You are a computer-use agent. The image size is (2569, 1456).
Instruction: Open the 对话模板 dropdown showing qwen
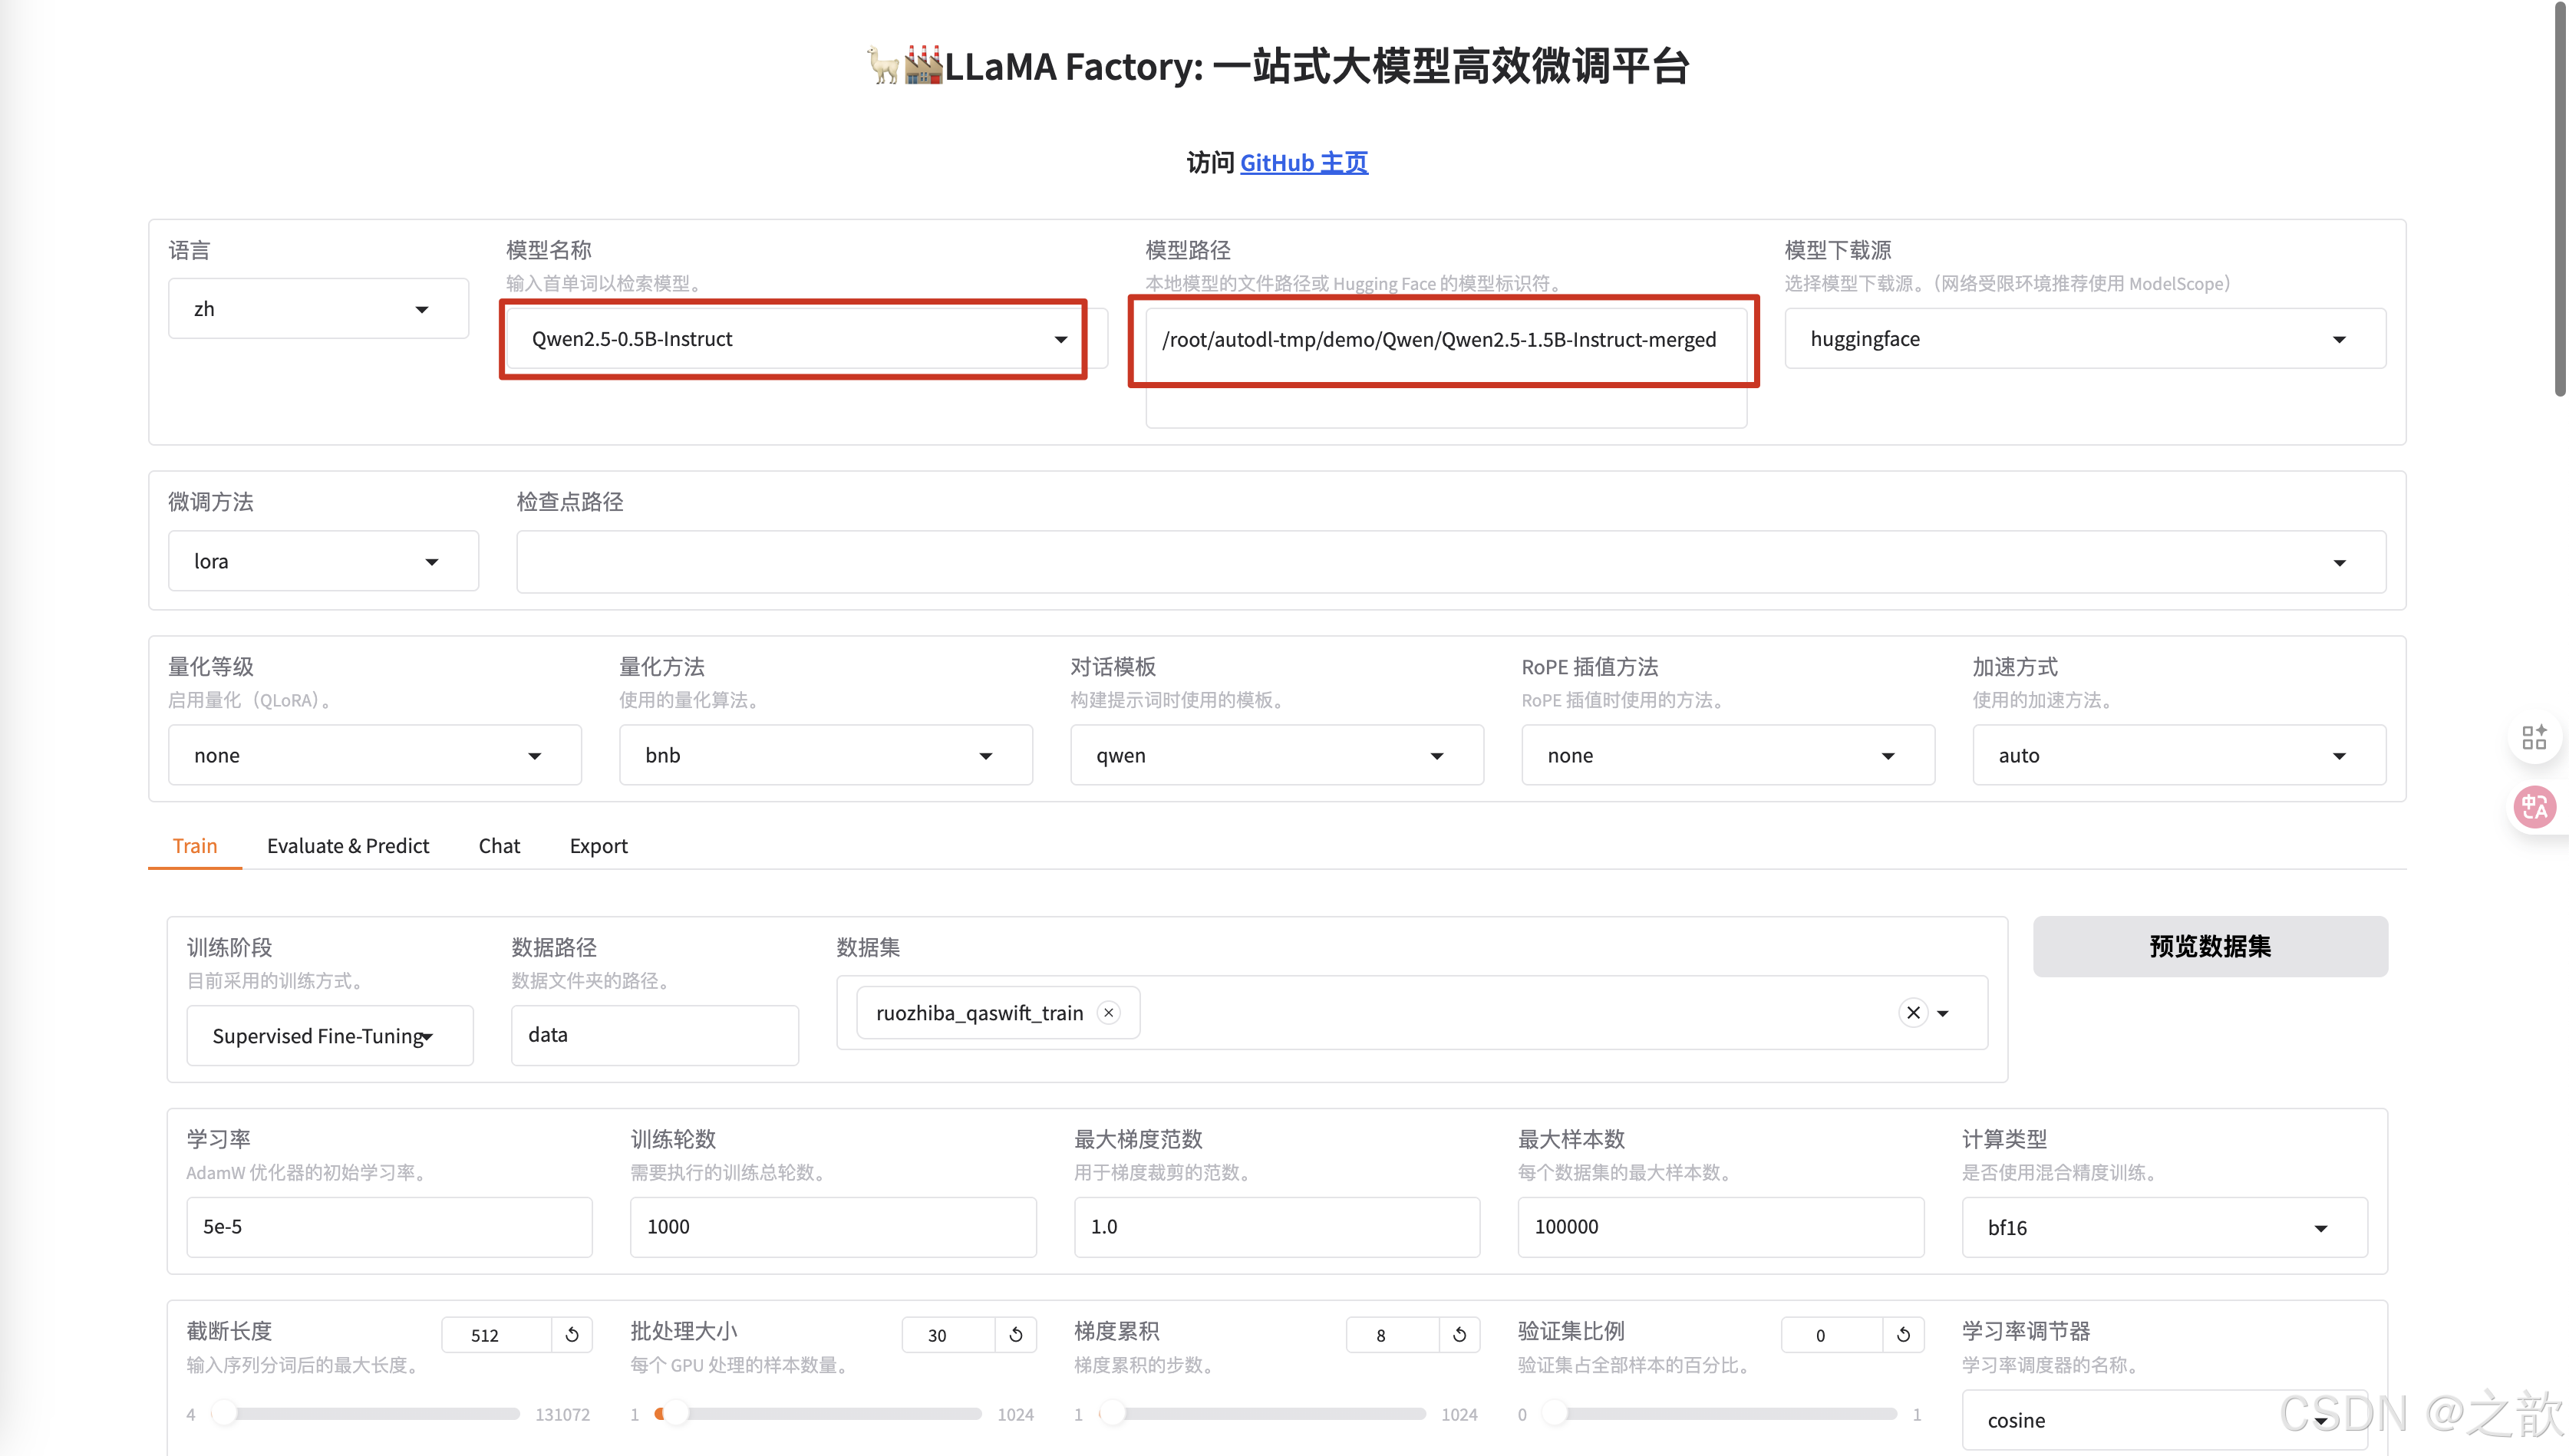(x=1277, y=755)
